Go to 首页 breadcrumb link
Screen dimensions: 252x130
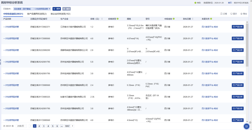(230, 3)
